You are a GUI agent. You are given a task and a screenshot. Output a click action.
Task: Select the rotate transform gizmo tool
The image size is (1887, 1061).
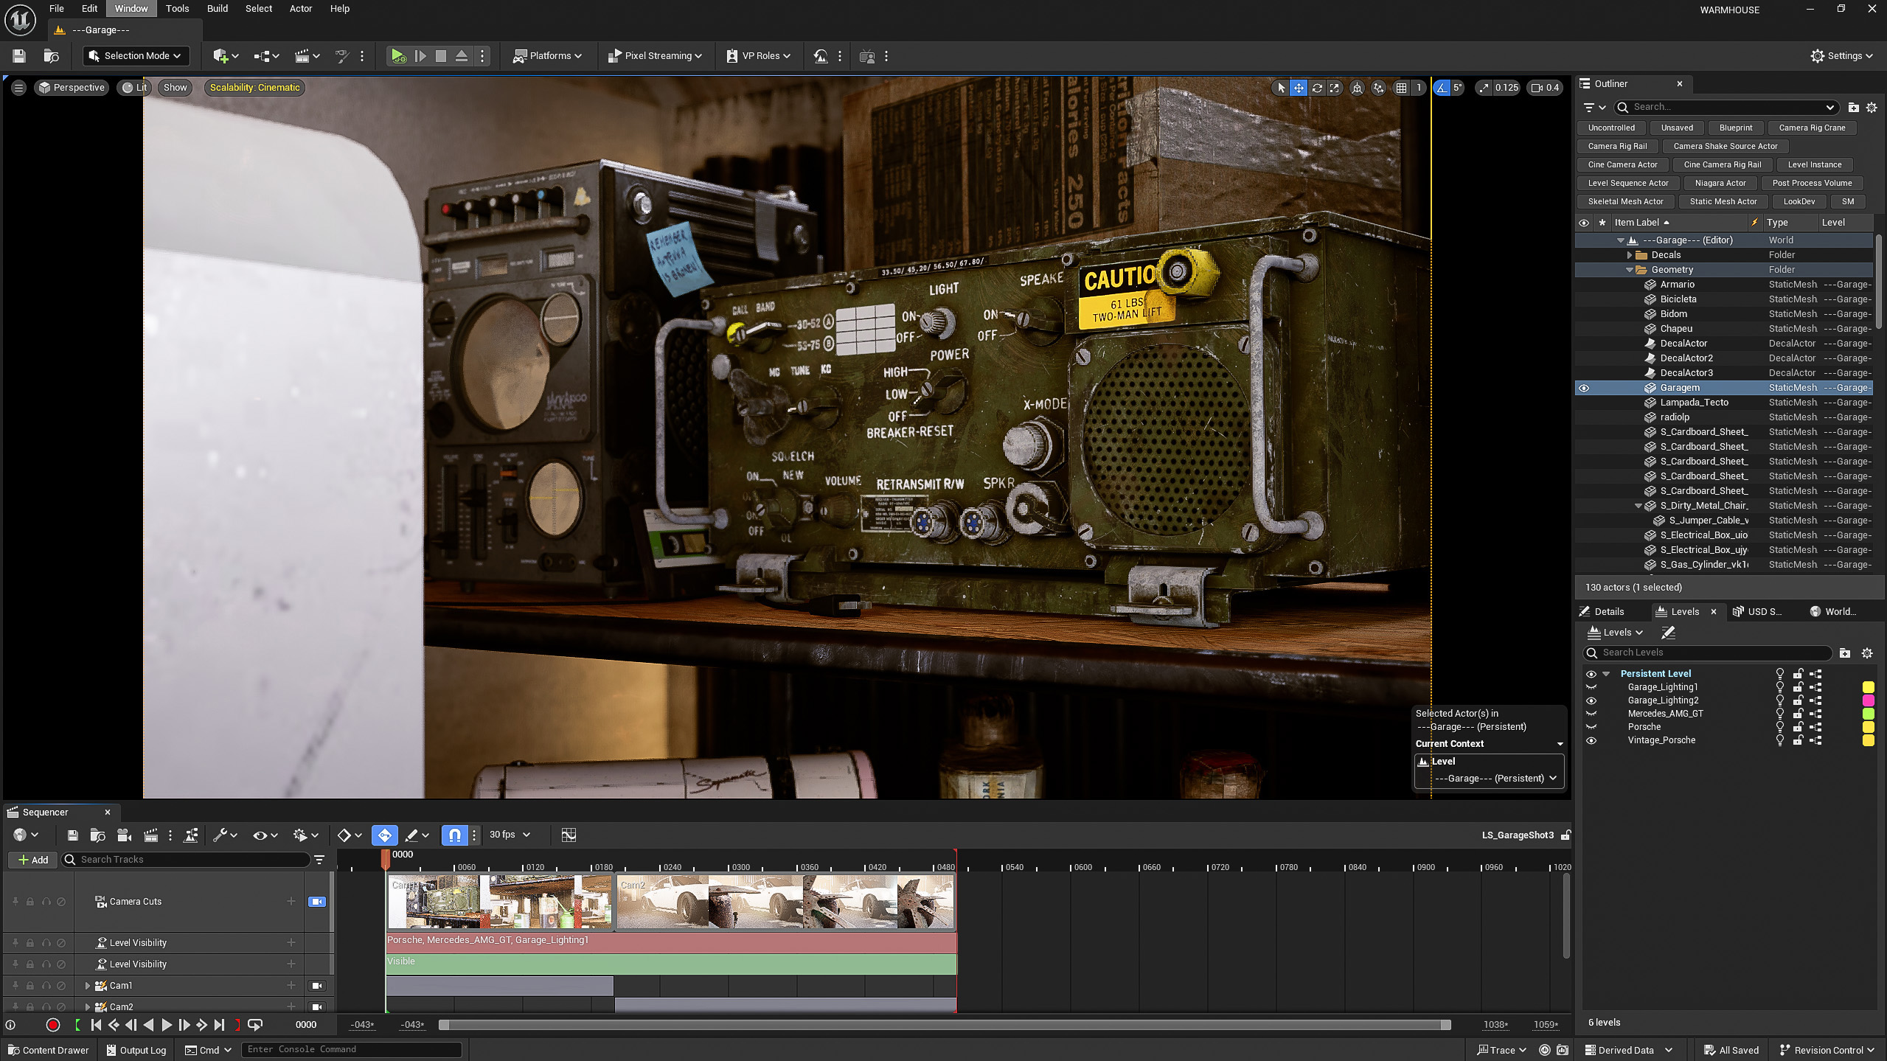pyautogui.click(x=1316, y=88)
